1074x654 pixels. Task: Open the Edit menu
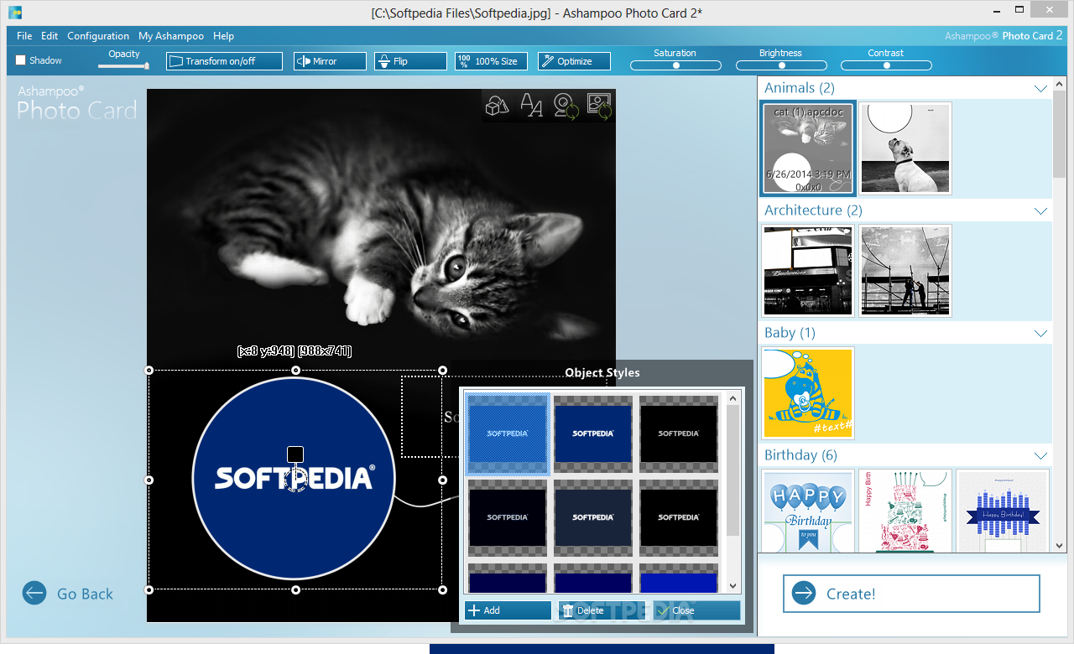50,36
